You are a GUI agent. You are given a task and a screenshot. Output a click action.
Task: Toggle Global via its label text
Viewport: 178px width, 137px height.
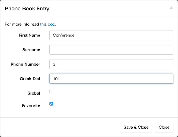(34, 93)
